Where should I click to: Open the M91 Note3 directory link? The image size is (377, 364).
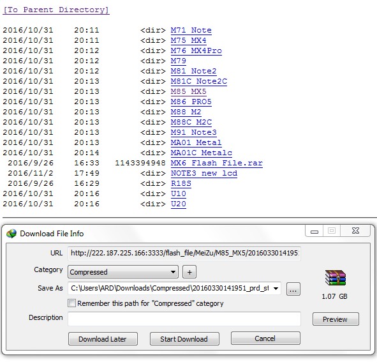click(x=193, y=132)
